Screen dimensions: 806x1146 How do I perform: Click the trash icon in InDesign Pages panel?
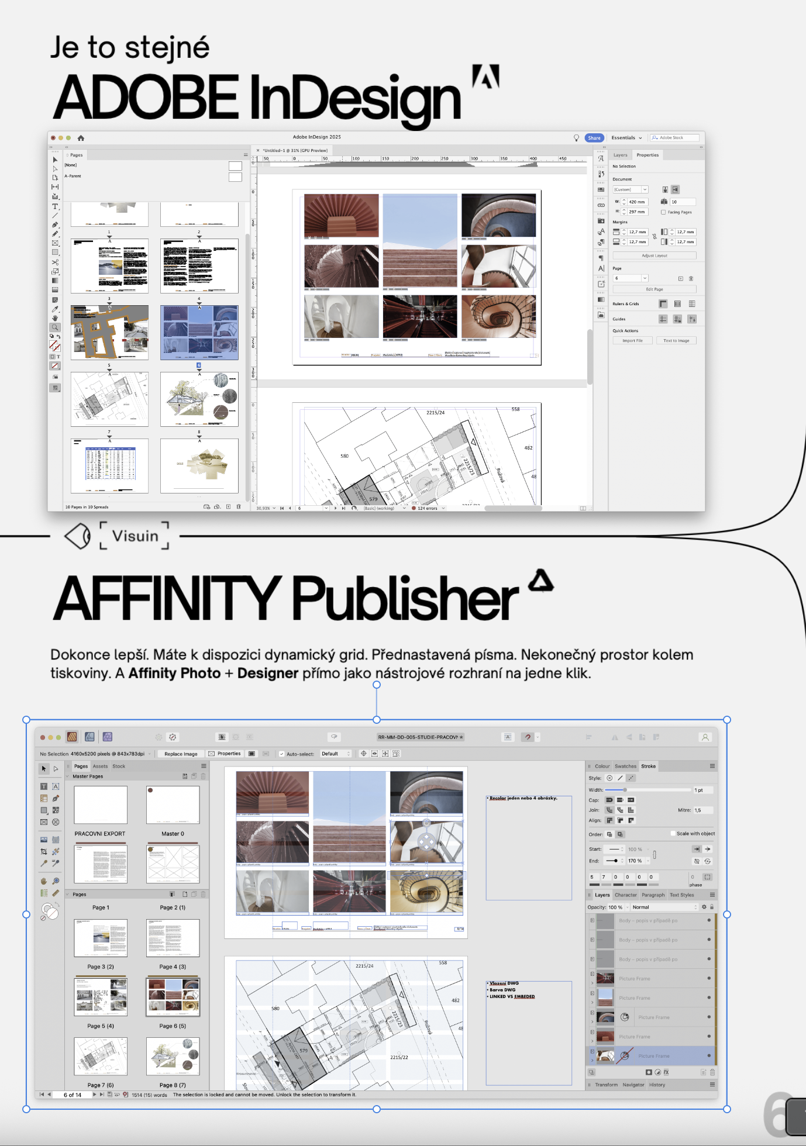click(x=239, y=507)
